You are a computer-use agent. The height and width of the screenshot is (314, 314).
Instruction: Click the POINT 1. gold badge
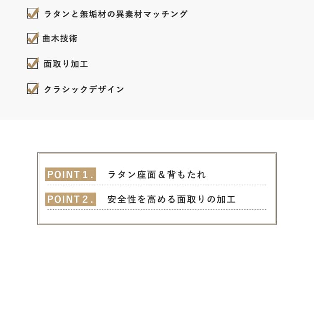[x=71, y=174]
